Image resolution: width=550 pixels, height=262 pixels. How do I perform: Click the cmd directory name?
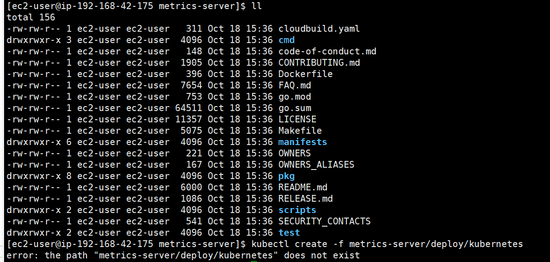point(287,40)
